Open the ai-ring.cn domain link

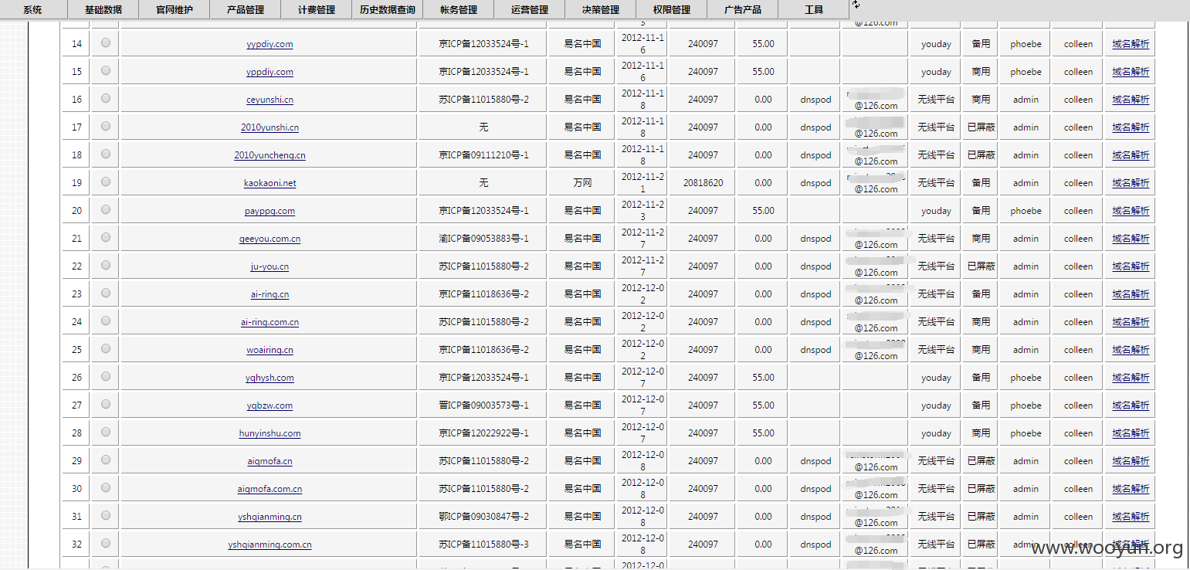[270, 294]
